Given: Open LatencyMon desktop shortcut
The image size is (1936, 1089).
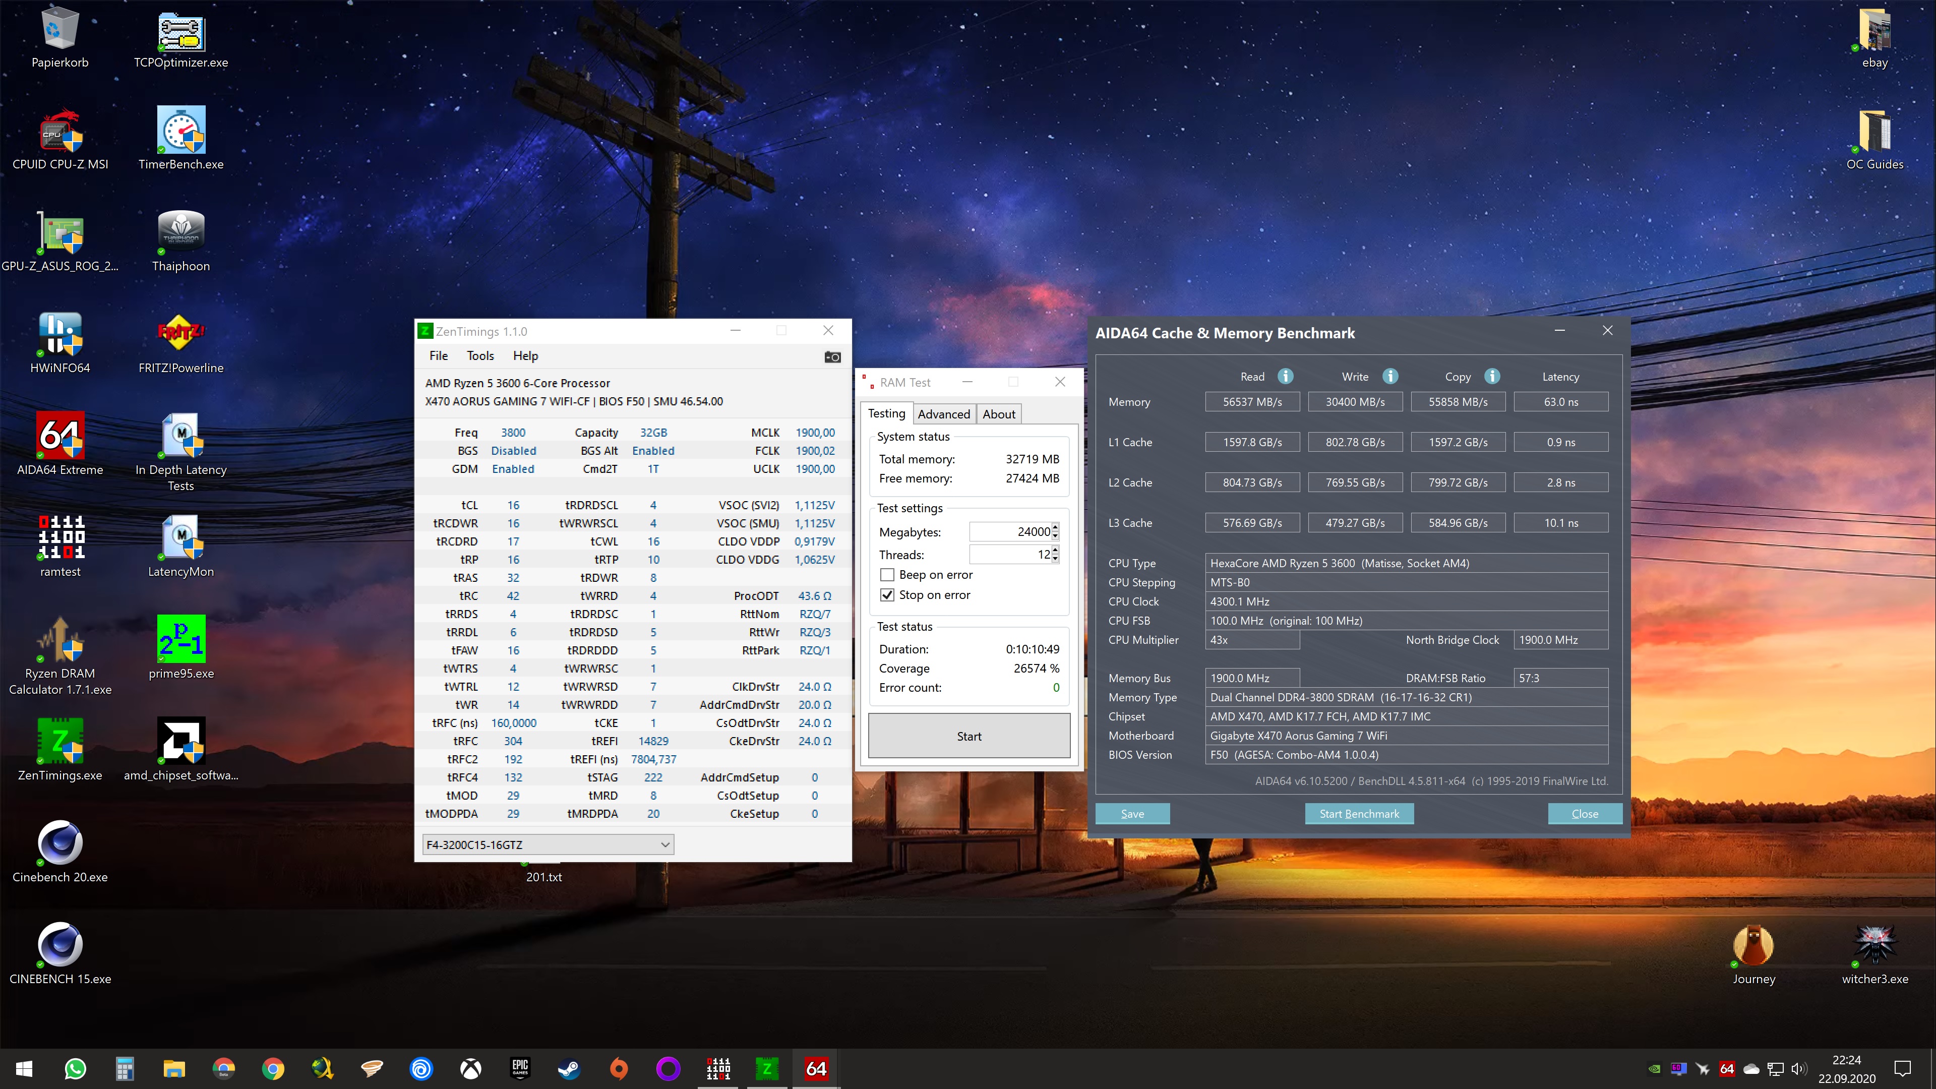Looking at the screenshot, I should pos(181,547).
